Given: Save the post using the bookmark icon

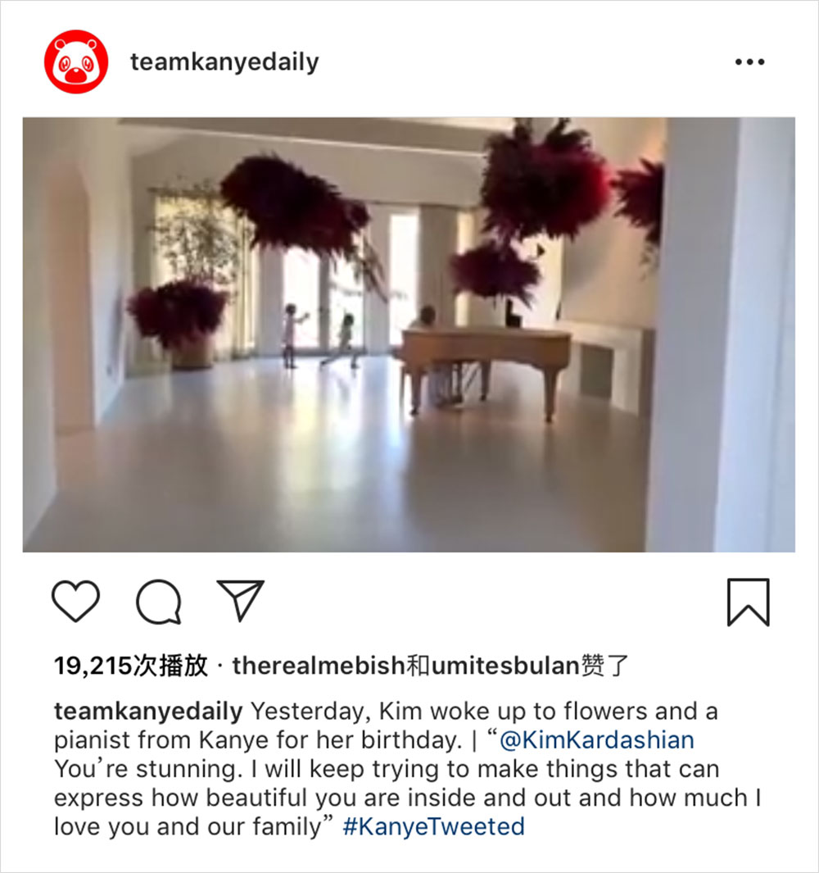Looking at the screenshot, I should click(x=749, y=602).
